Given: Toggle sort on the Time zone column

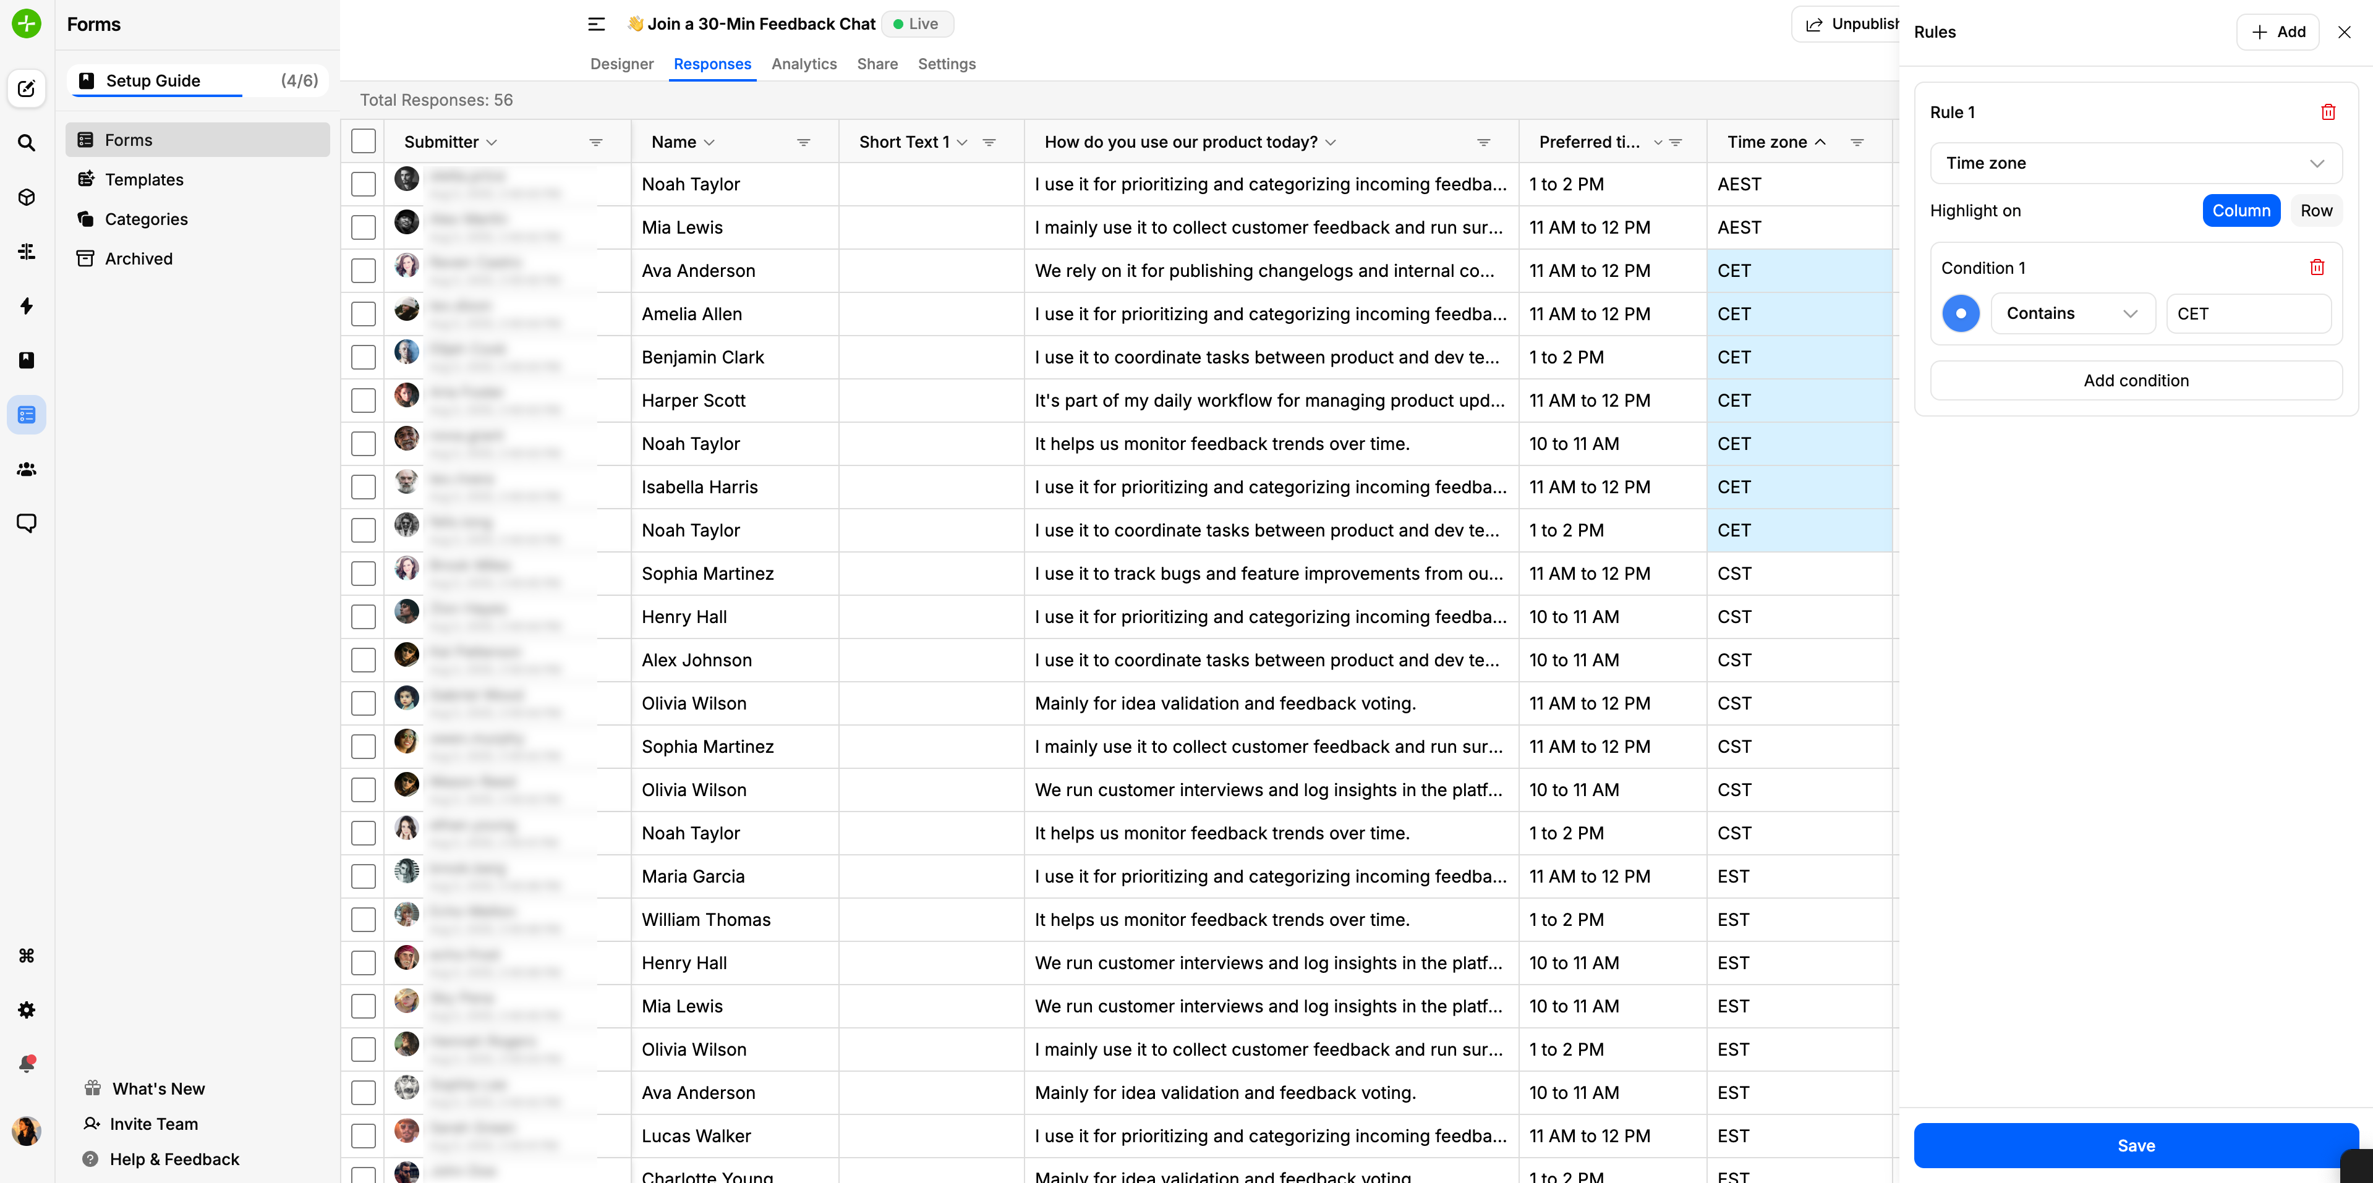Looking at the screenshot, I should 1820,142.
